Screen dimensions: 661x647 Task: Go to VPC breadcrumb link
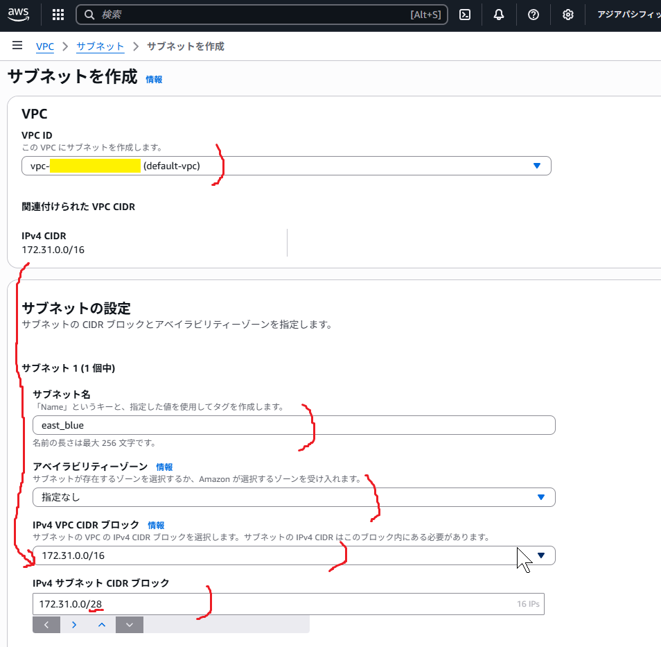click(x=45, y=46)
